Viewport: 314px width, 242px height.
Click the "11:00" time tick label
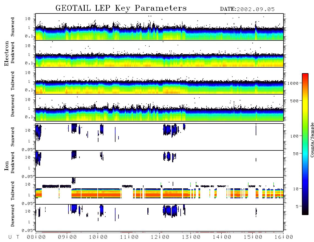(129, 237)
